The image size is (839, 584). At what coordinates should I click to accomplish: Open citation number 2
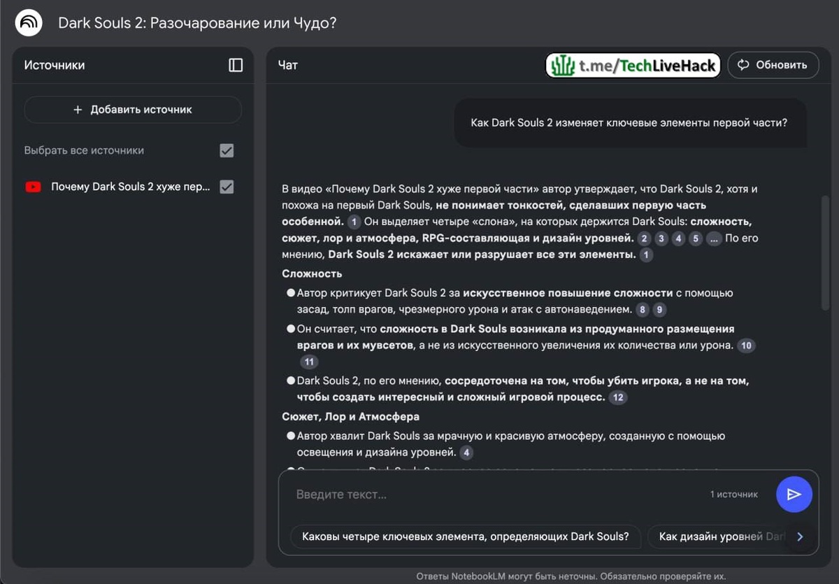(645, 238)
